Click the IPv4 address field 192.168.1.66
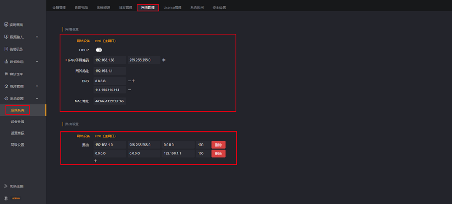The image size is (452, 204). (110, 60)
